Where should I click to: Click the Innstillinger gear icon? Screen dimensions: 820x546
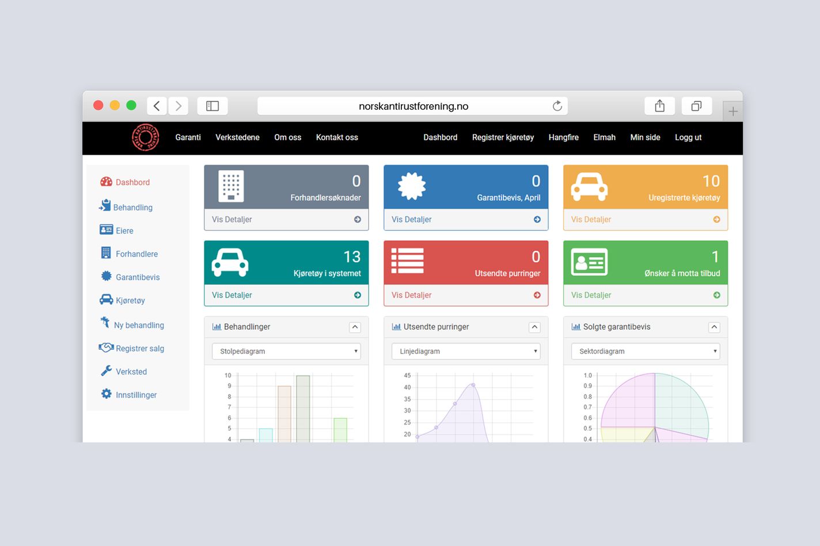106,394
